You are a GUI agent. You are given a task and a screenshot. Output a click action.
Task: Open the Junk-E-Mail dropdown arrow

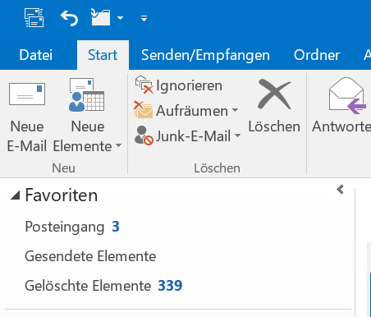(x=237, y=136)
